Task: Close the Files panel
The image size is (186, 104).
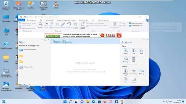Action: (49, 40)
